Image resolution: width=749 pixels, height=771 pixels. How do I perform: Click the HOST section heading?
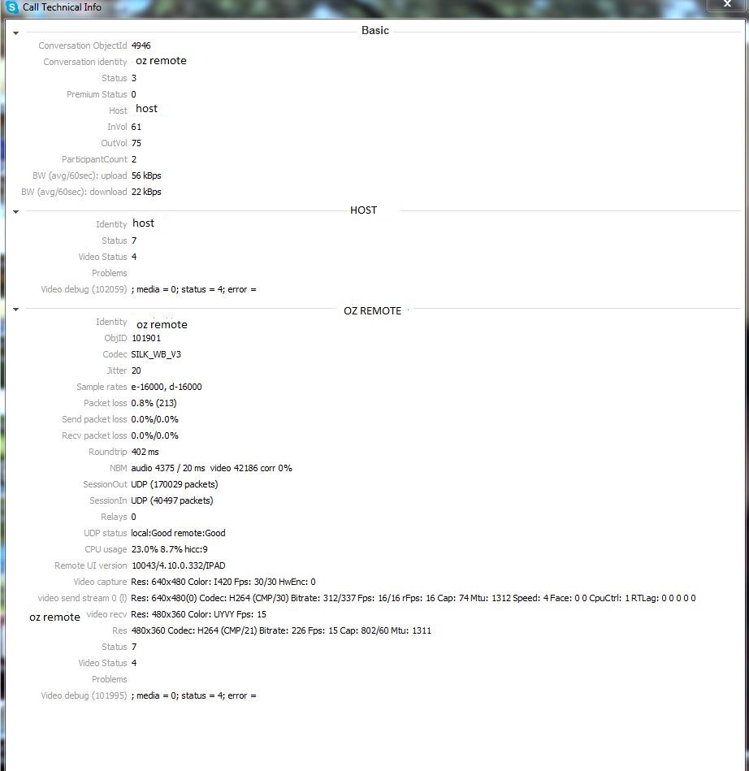[x=363, y=210]
